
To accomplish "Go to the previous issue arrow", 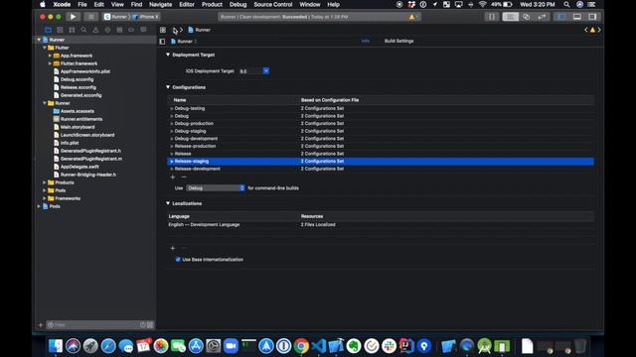I will 585,30.
